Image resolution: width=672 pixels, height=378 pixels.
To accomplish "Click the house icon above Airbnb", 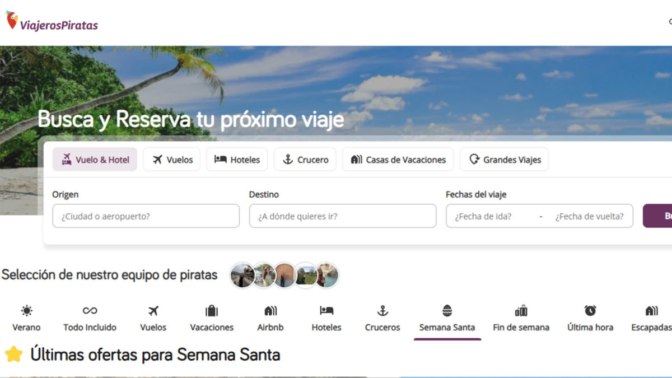I will (270, 311).
